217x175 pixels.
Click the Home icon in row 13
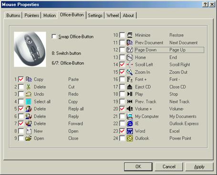click(130, 57)
